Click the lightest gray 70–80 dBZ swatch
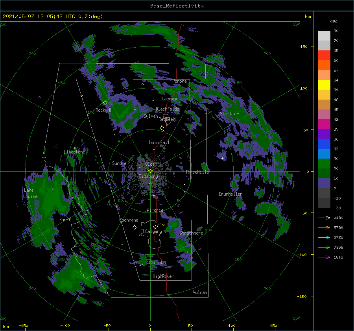The width and height of the screenshot is (354, 331). tap(324, 36)
